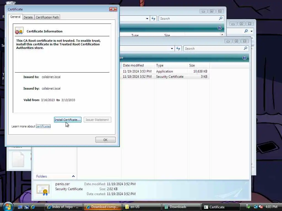Click the untrusted certificate icon in dialog
This screenshot has width=282, height=211.
pos(19,31)
